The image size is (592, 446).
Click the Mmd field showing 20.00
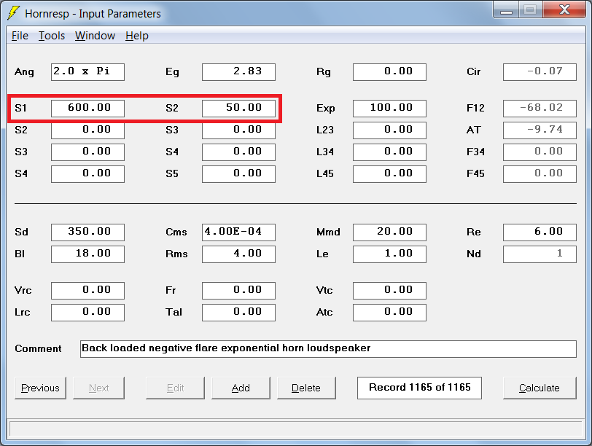389,232
